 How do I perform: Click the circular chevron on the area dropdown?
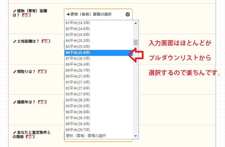[x=128, y=14]
